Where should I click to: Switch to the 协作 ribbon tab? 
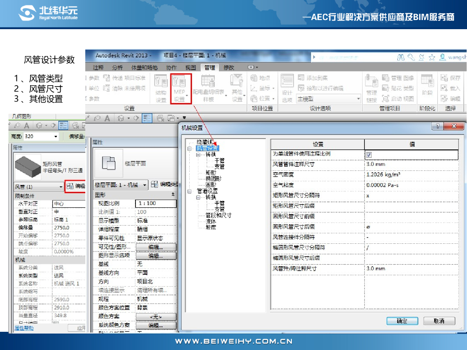point(171,67)
